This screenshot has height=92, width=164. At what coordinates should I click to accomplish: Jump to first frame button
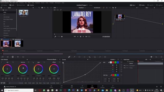(75, 37)
